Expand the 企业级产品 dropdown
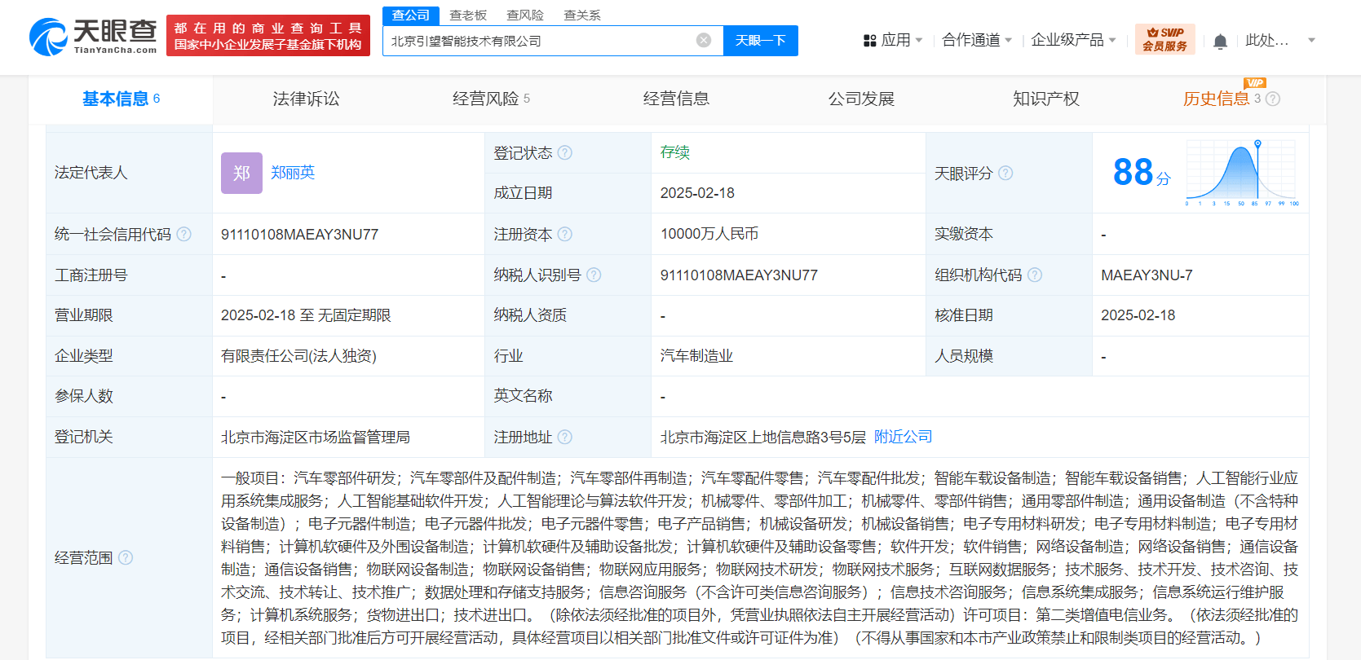The height and width of the screenshot is (660, 1361). coord(1072,40)
